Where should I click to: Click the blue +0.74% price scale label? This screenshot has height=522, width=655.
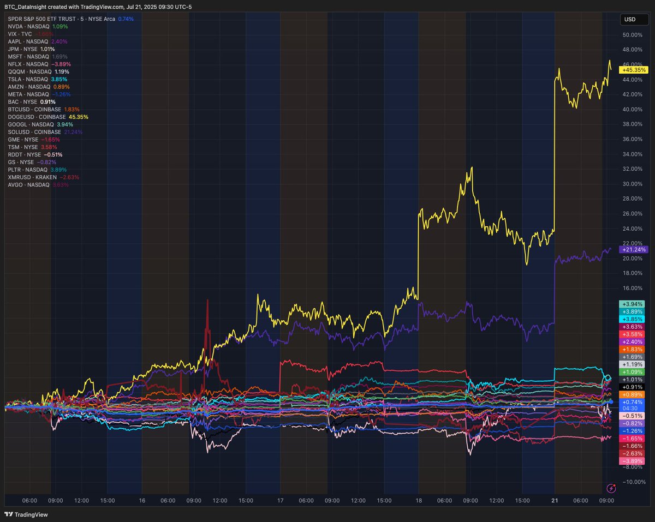(632, 402)
